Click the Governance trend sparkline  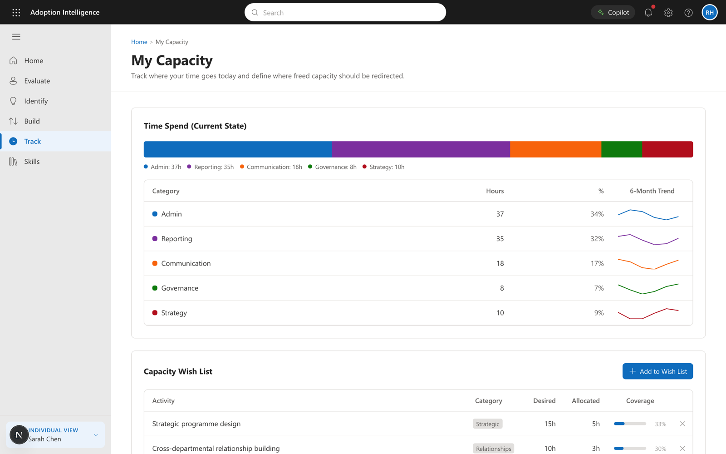click(x=648, y=288)
